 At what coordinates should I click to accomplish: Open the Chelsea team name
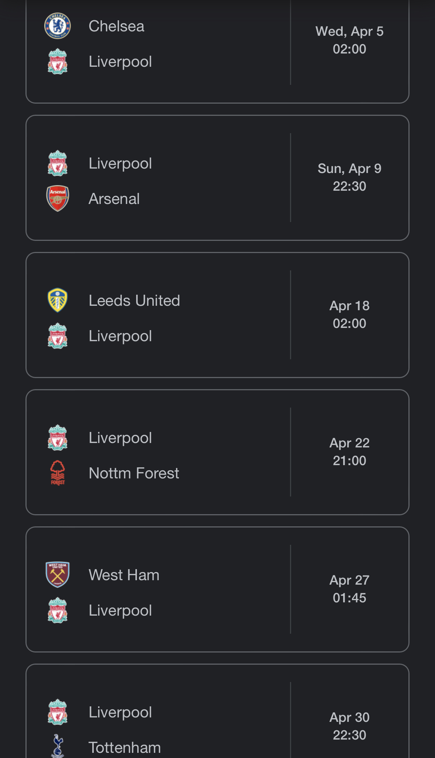[x=116, y=26]
